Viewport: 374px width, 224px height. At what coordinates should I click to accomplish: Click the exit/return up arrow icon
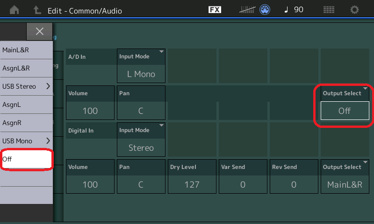click(x=36, y=10)
